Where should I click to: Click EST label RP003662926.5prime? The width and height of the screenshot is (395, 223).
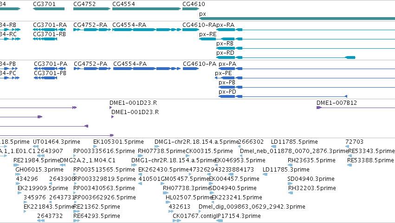pyautogui.click(x=105, y=198)
